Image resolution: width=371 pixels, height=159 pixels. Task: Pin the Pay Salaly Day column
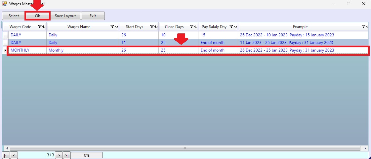click(235, 27)
